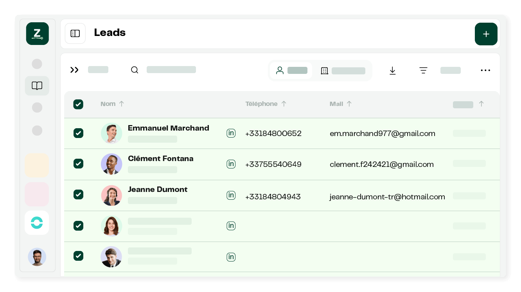Click phone number +33755540649

273,165
